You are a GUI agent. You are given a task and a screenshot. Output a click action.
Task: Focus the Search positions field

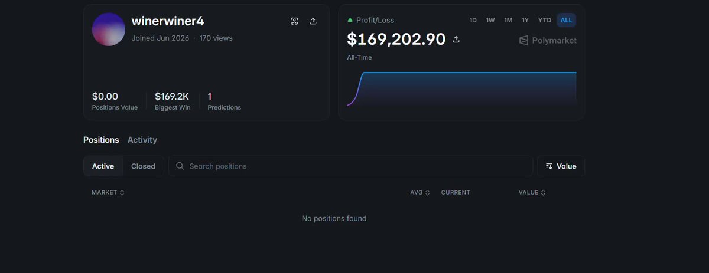point(350,166)
